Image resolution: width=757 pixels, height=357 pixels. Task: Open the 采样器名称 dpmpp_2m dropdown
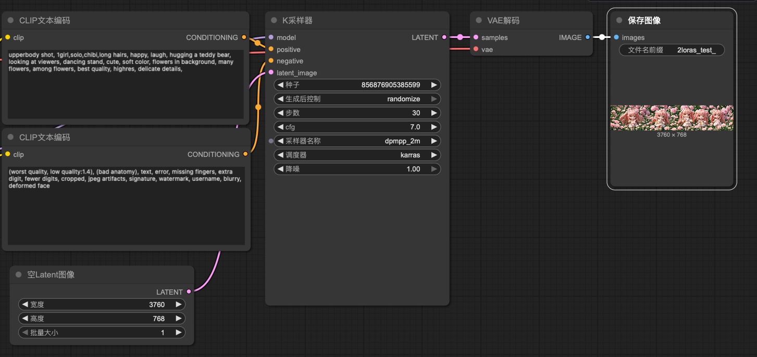click(357, 141)
